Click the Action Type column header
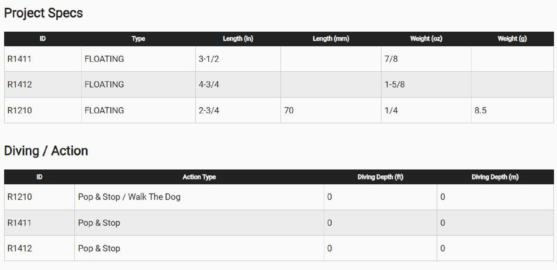Screen dimensions: 557x270 [x=199, y=177]
